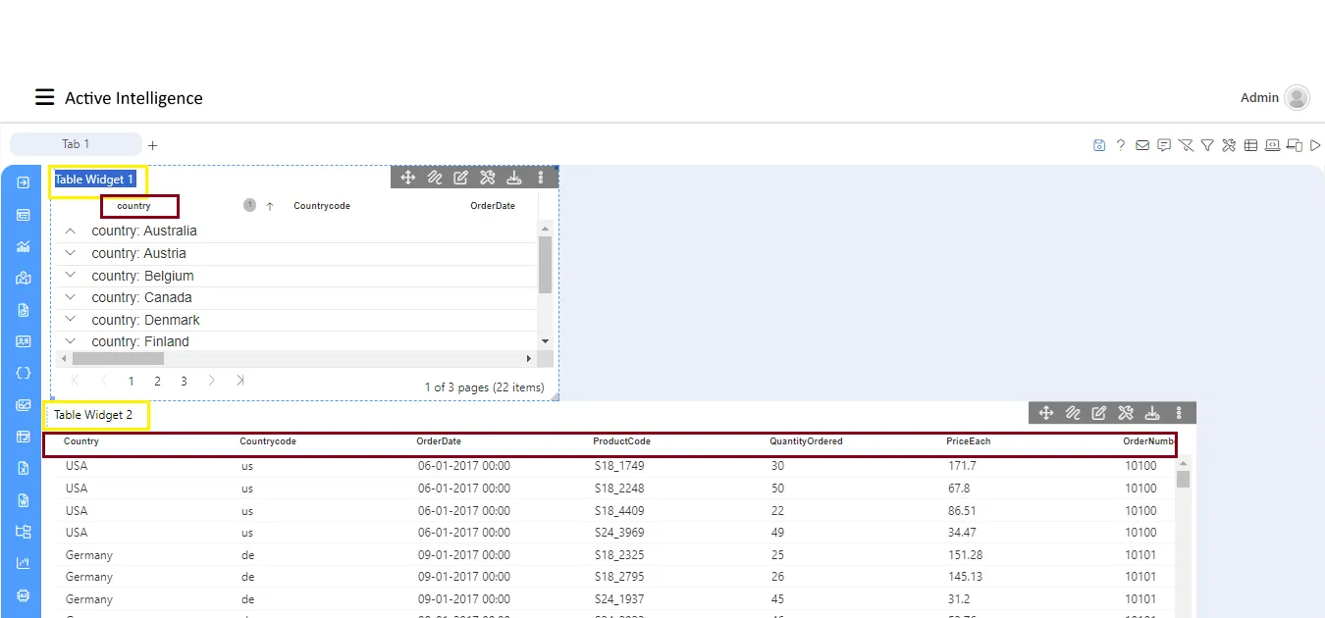
Task: Switch to Tab 1
Action: pos(76,144)
